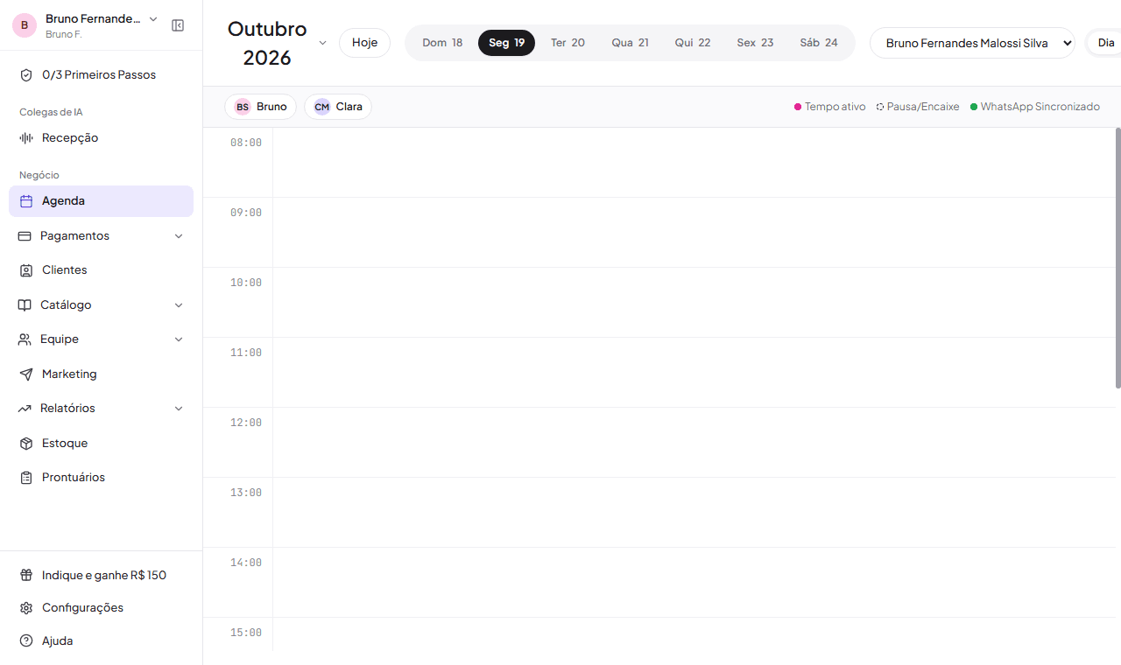Expand the Pagamentos submenu chevron
This screenshot has height=665, width=1121.
click(179, 236)
